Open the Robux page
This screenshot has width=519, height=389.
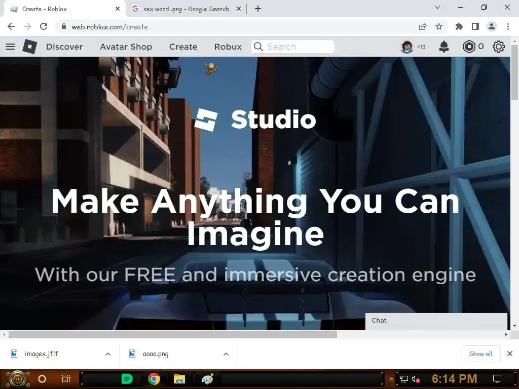click(228, 47)
